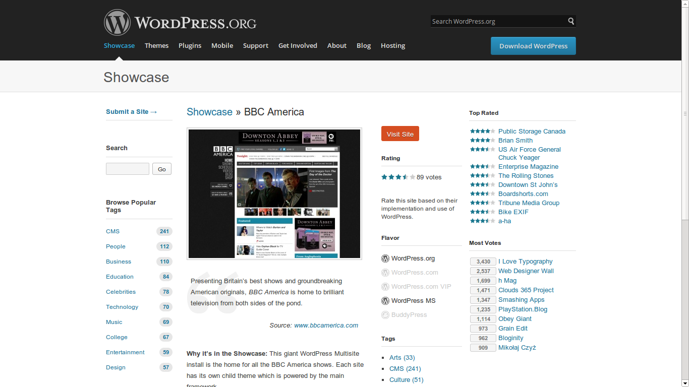Click the search magnifier icon in header
Image resolution: width=689 pixels, height=387 pixels.
571,21
